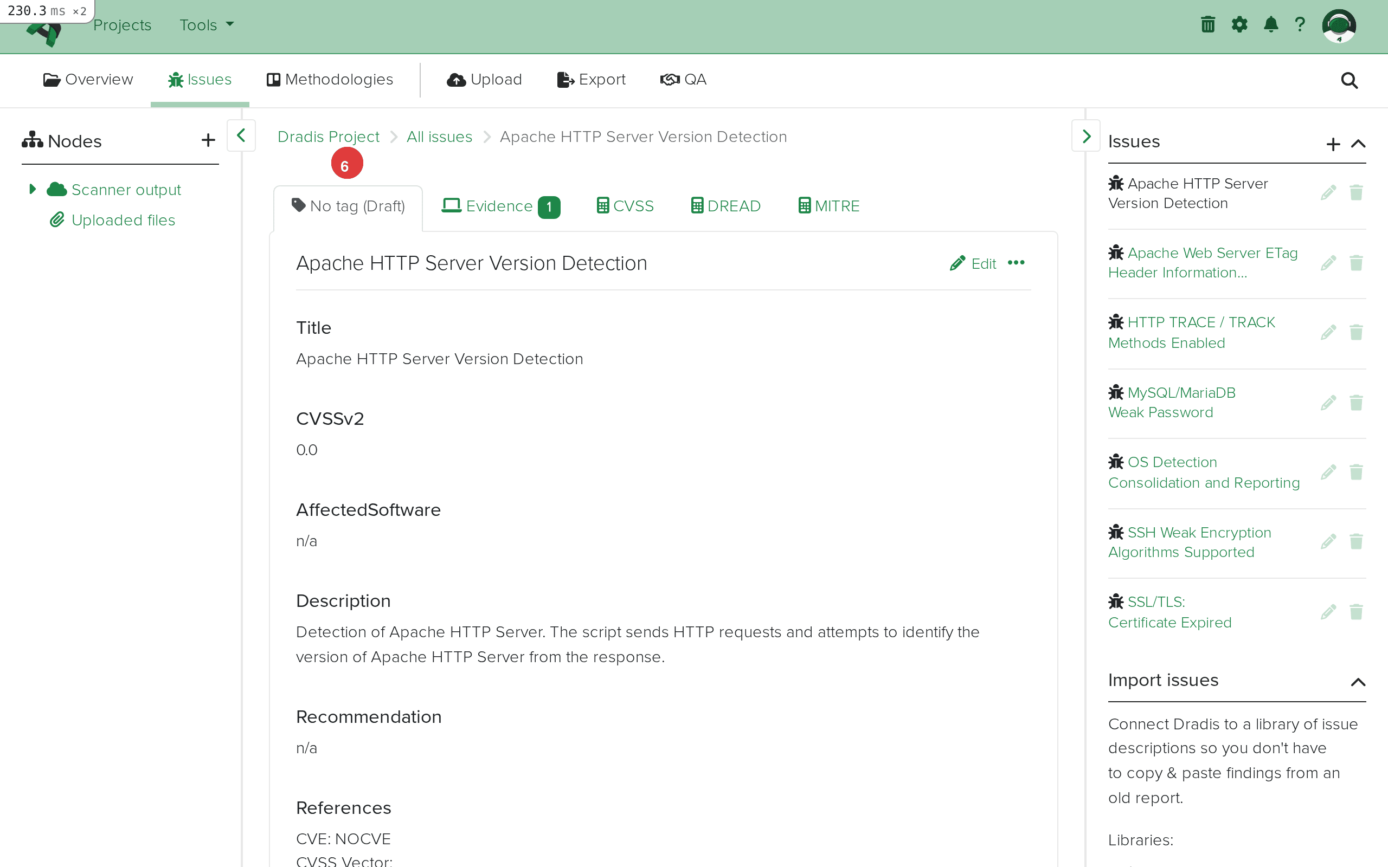Edit the HTTP TRACE / TRACK Methods issue
Image resolution: width=1388 pixels, height=867 pixels.
[1328, 332]
